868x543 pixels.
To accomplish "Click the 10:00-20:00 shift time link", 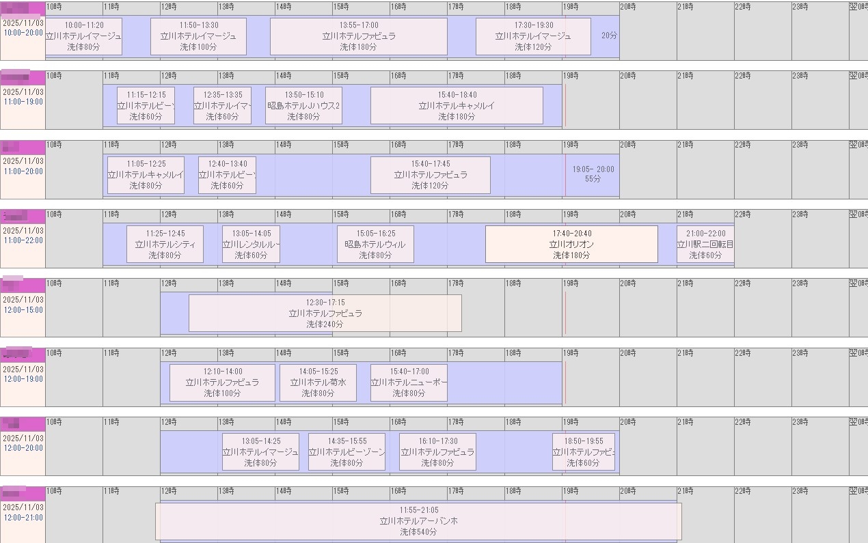I will pos(23,33).
